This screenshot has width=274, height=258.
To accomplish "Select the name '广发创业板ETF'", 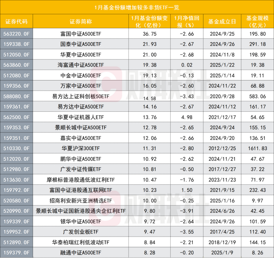I will [81, 232].
